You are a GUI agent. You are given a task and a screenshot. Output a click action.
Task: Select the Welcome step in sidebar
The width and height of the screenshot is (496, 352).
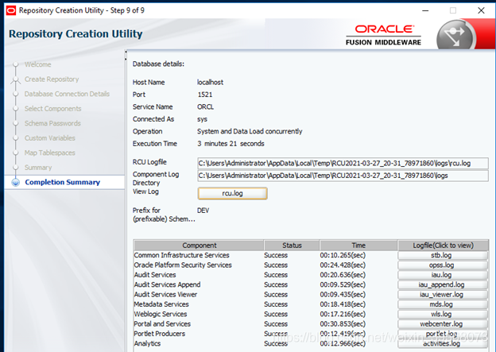(x=38, y=64)
